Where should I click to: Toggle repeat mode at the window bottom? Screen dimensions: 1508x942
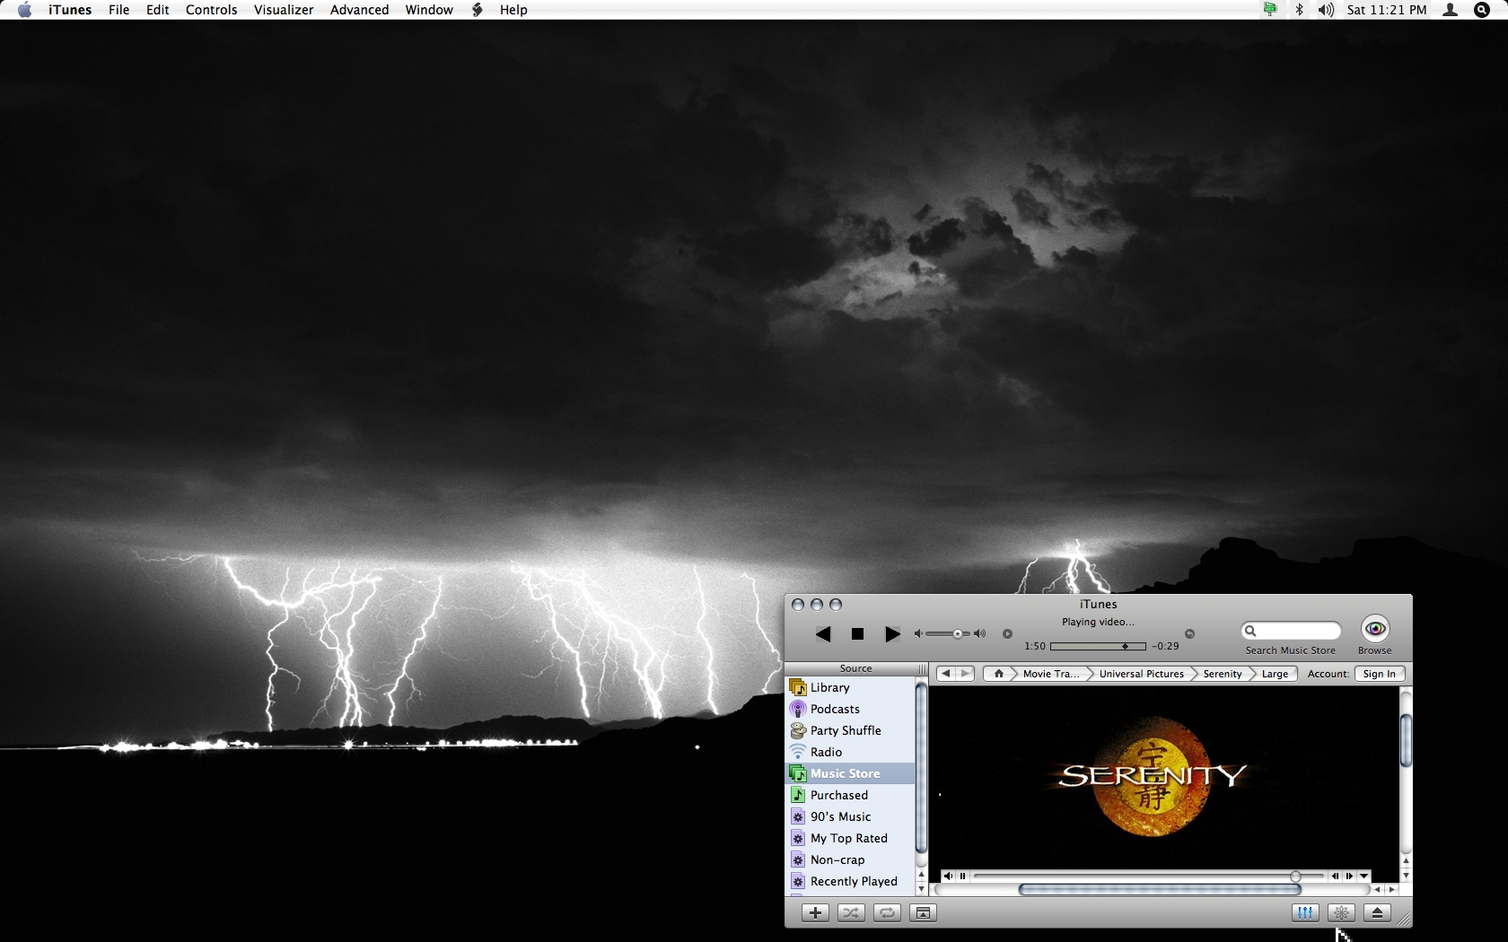887,912
